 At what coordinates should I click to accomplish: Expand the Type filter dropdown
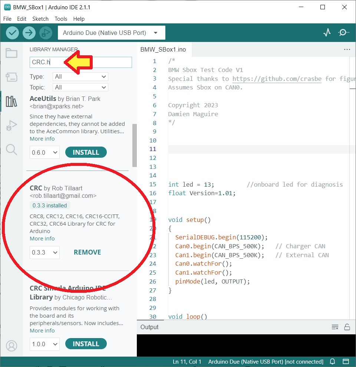click(x=80, y=76)
